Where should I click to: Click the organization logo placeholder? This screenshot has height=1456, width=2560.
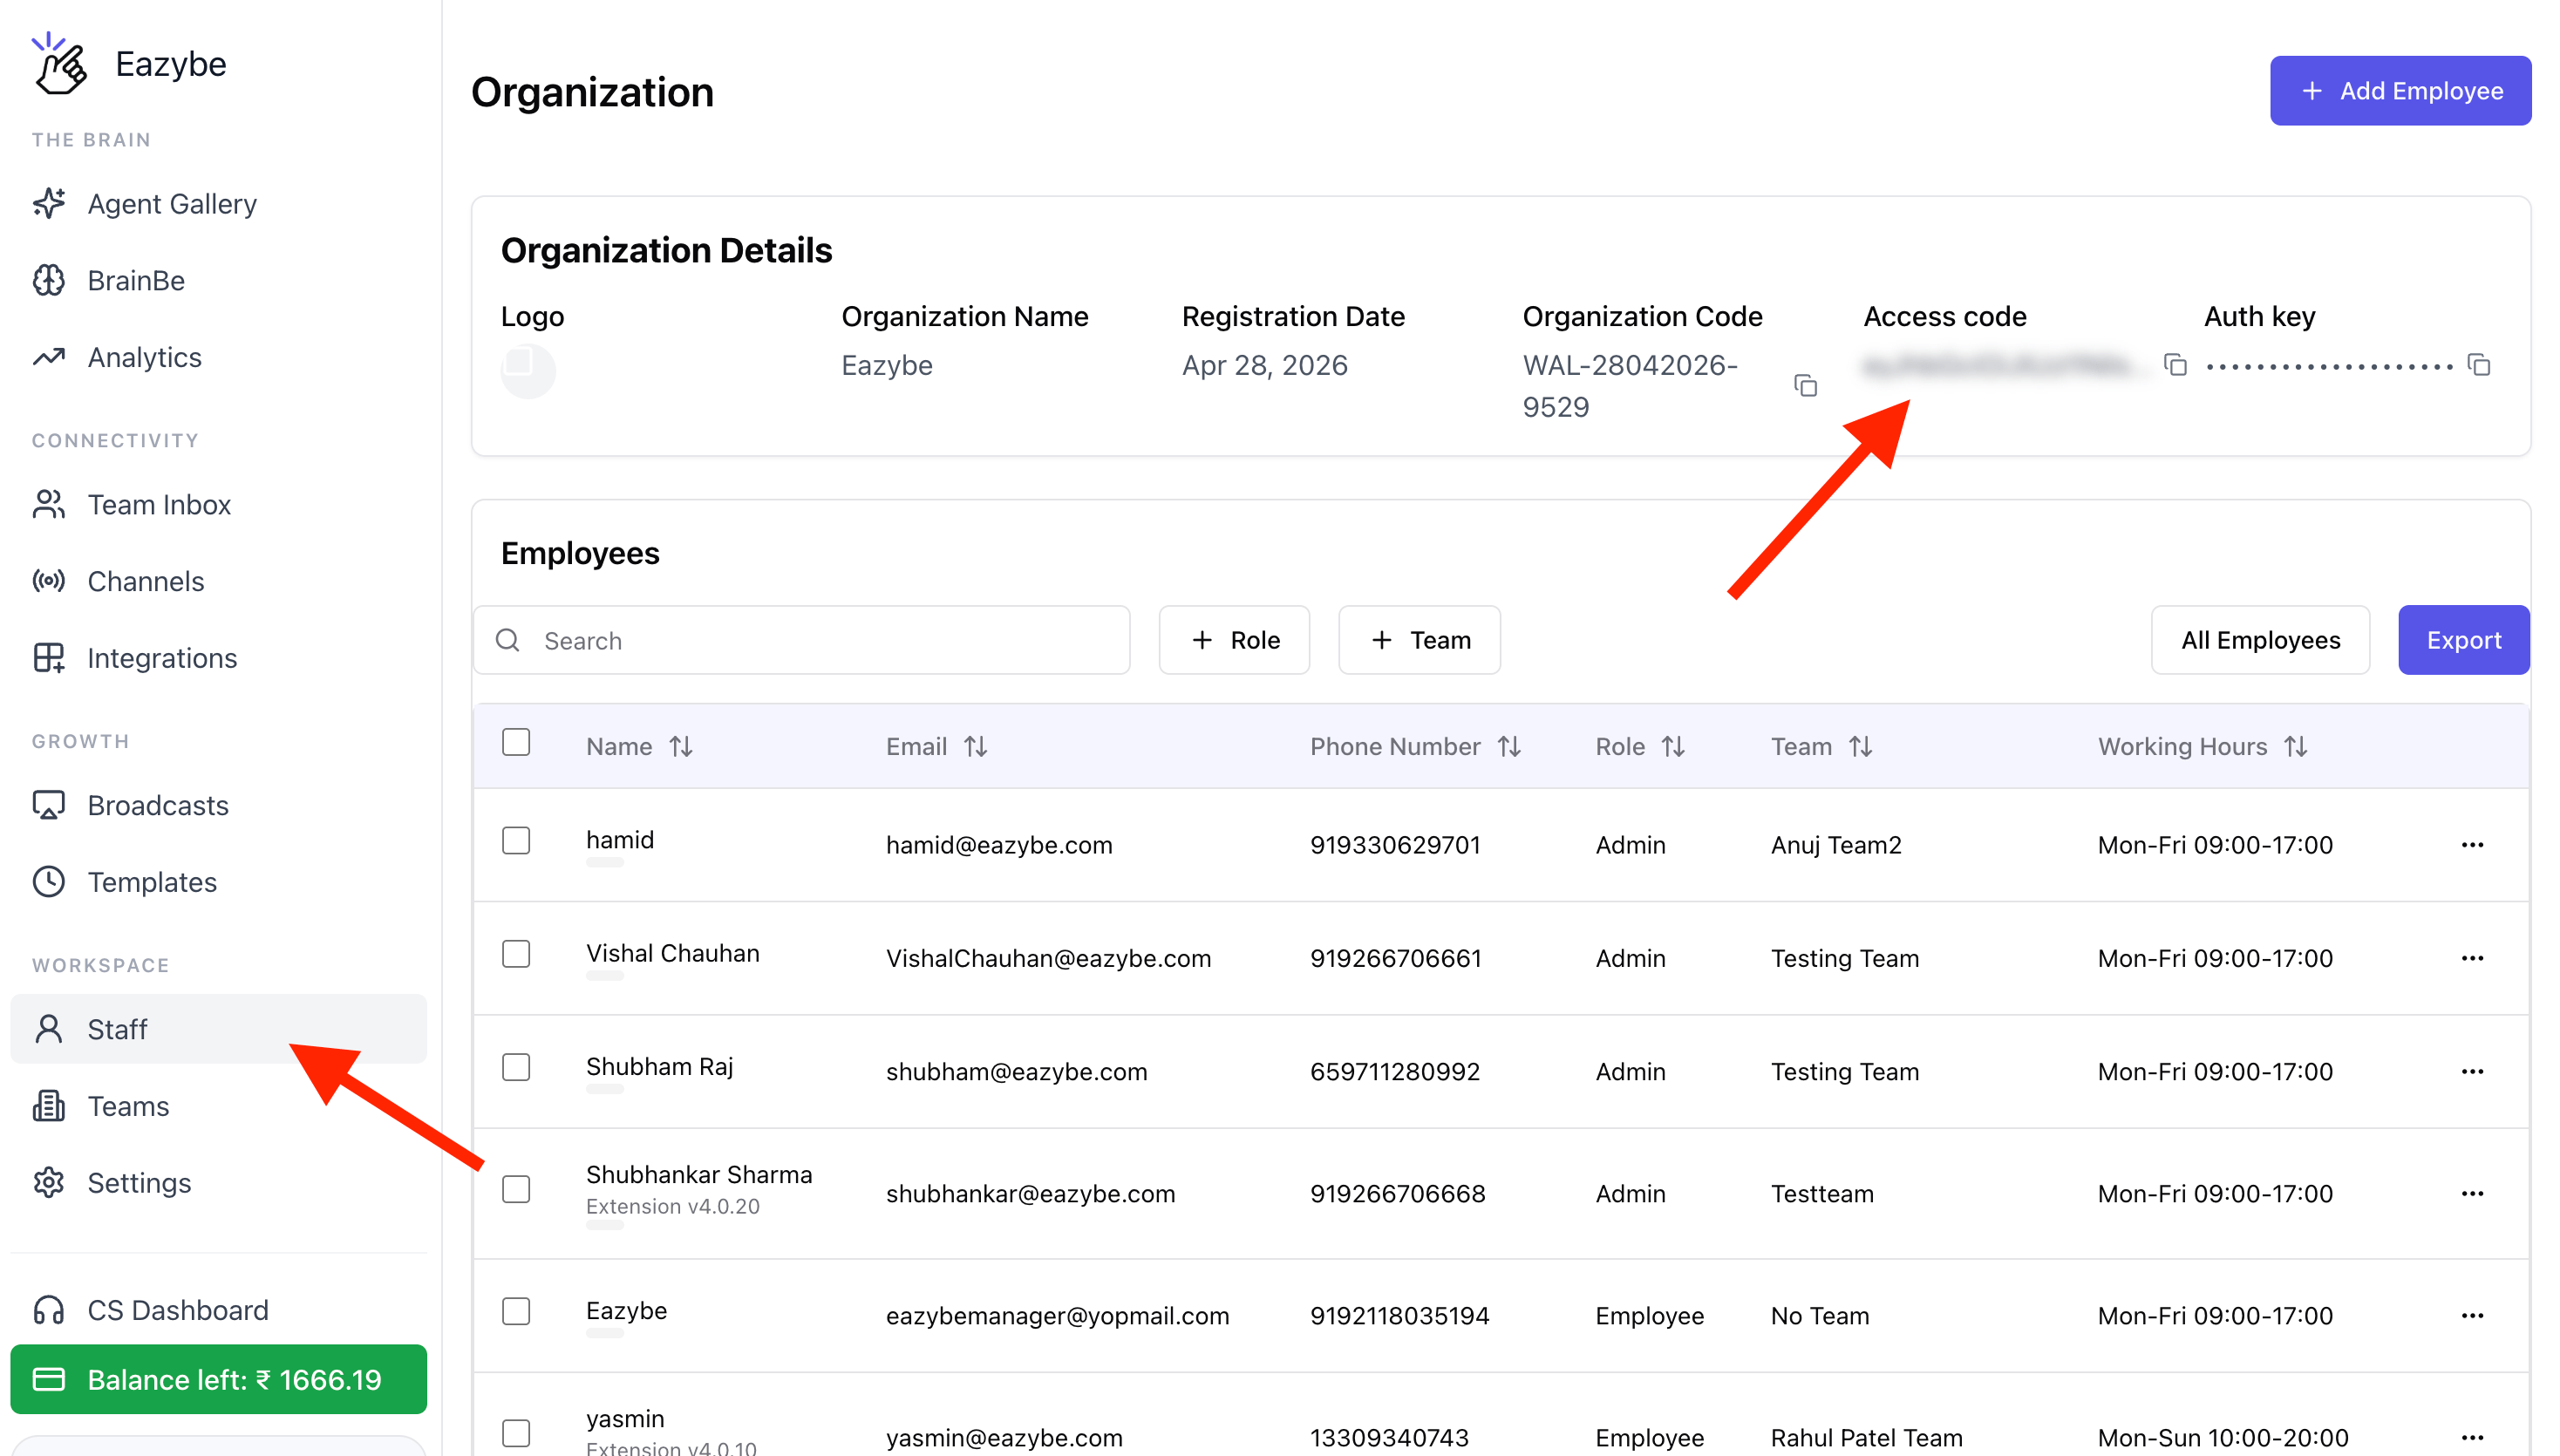click(x=528, y=371)
